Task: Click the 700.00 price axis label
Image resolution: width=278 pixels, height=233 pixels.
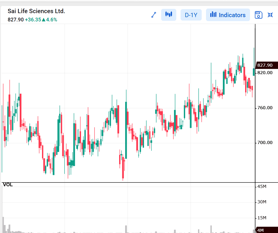Action: [x=265, y=143]
